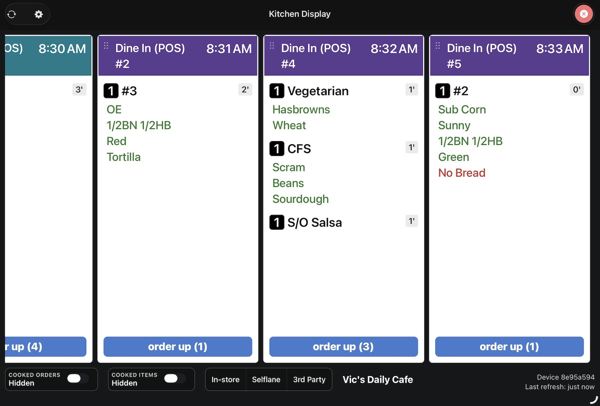Click the 0' timer badge on ticket #5
600x406 pixels.
577,90
